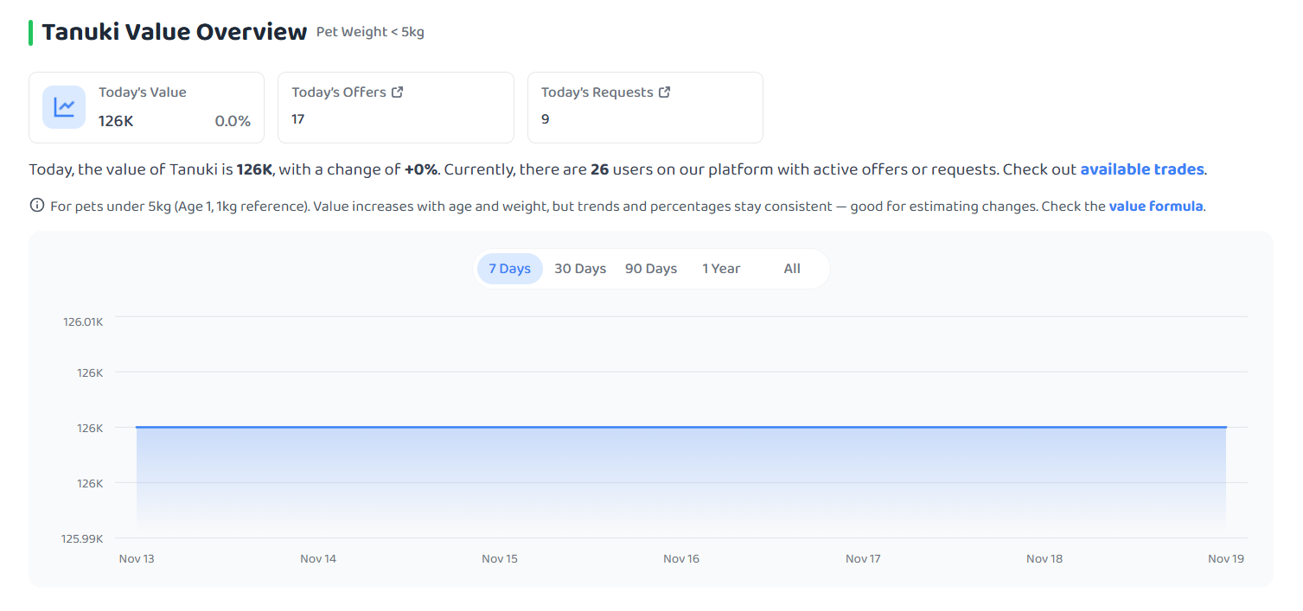Switch chart to 90 Days

pos(651,269)
